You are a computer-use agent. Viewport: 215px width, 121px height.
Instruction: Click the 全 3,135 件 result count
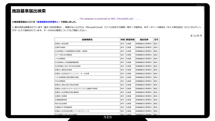(x=196, y=36)
